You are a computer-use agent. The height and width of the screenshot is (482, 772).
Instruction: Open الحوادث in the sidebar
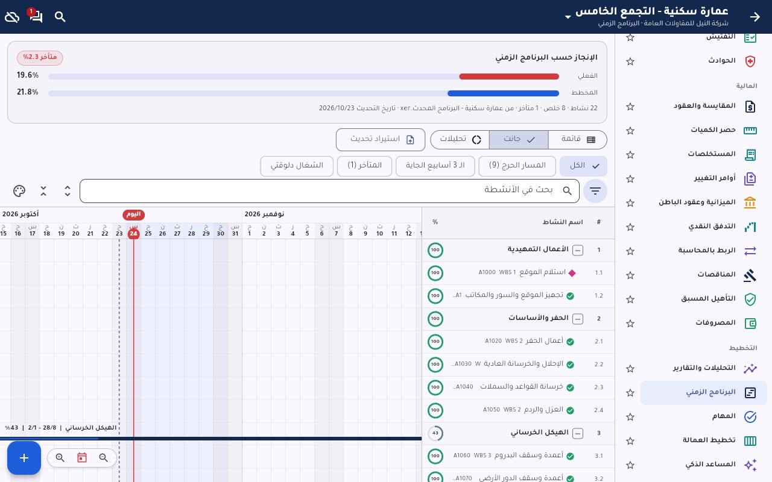point(704,61)
